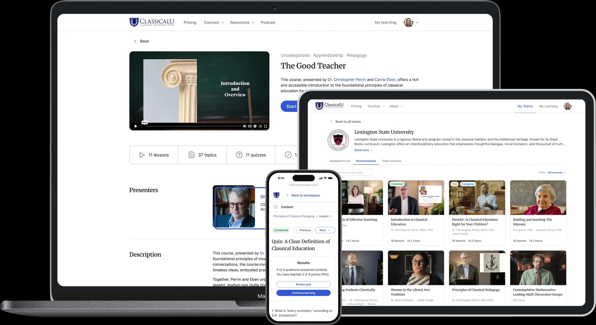Go Back to workspace on the phone

tap(303, 195)
